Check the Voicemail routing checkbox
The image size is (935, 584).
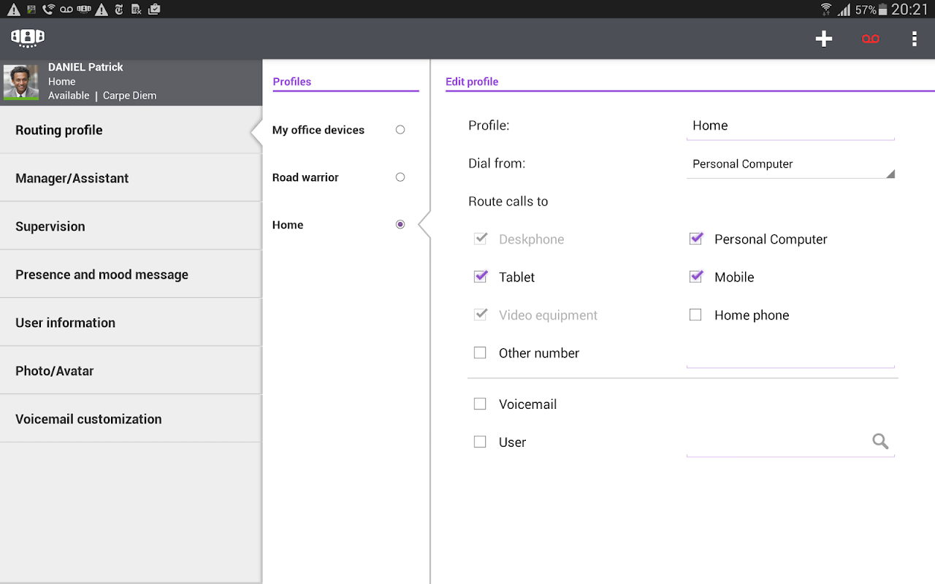[x=480, y=404]
